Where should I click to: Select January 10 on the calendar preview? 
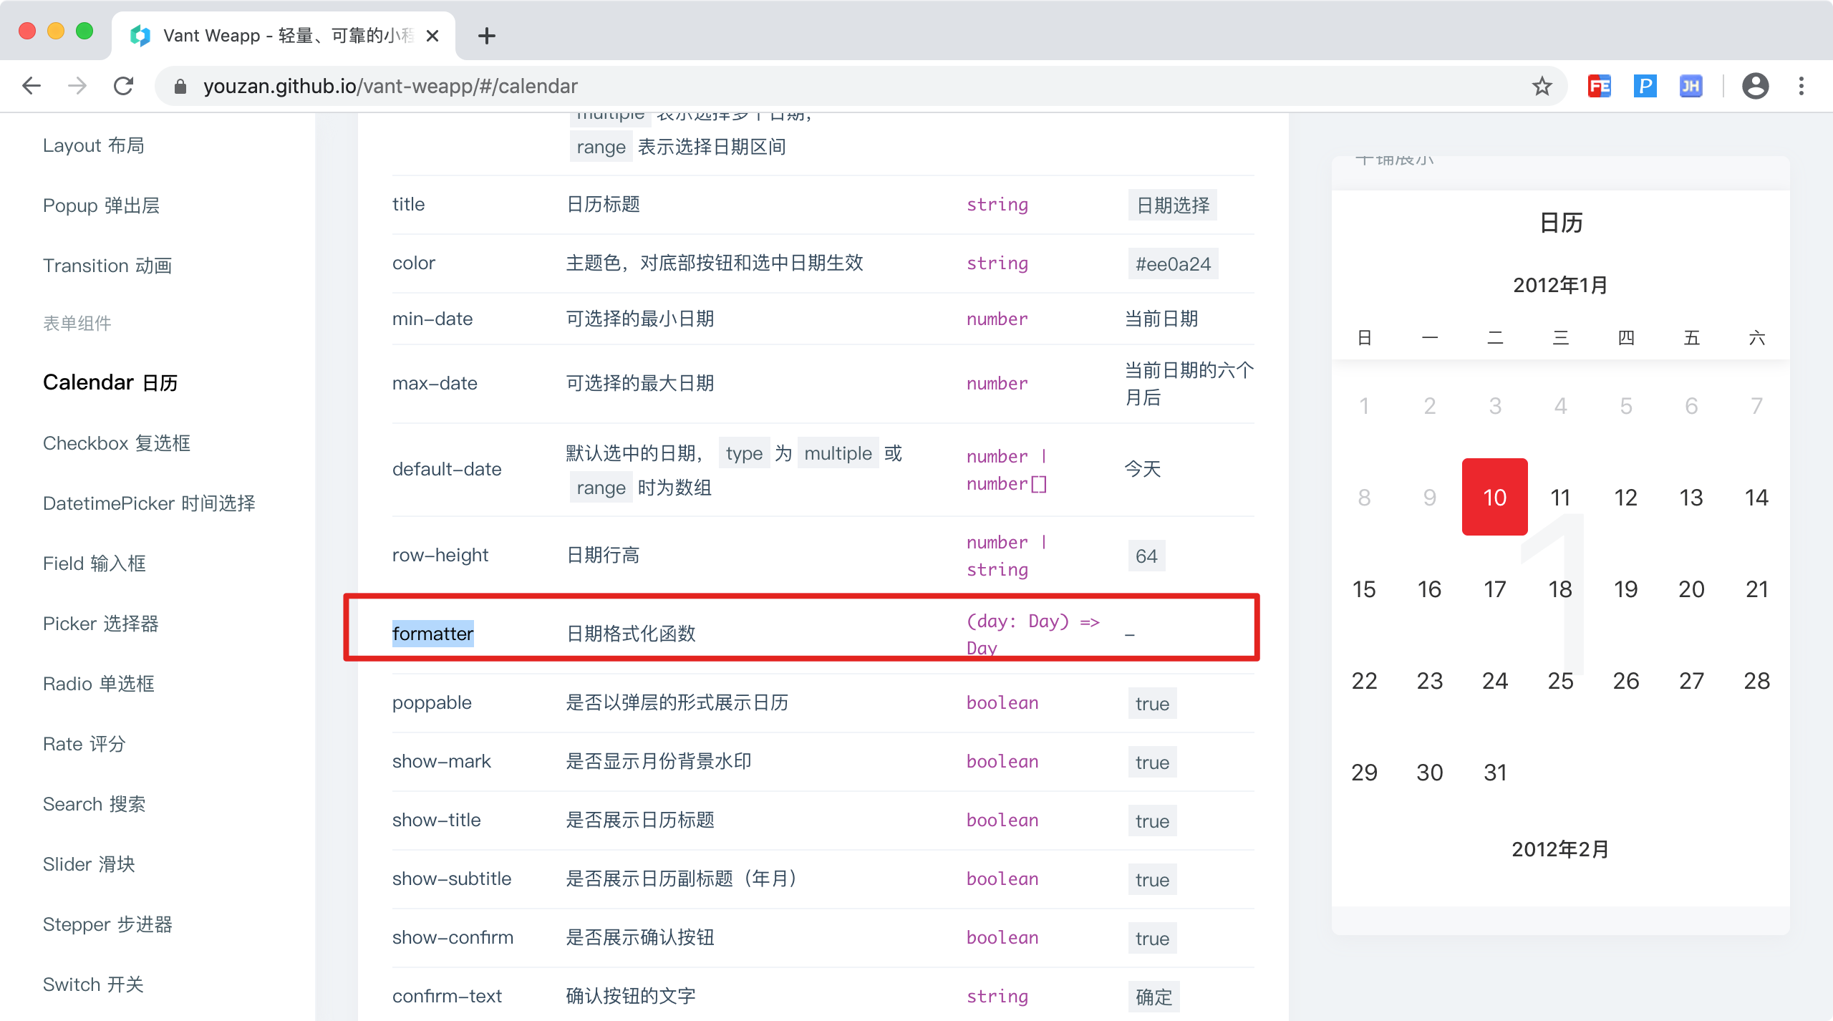(1494, 496)
